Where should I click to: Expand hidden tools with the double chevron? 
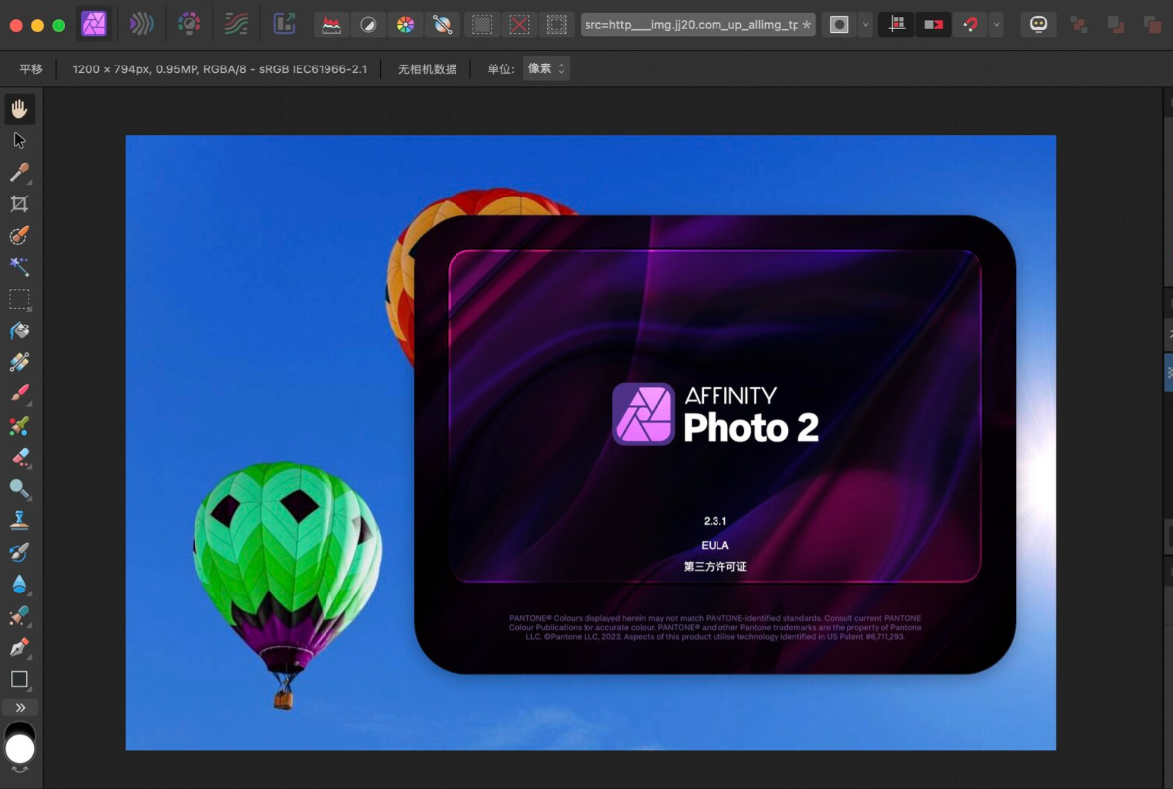(x=20, y=707)
